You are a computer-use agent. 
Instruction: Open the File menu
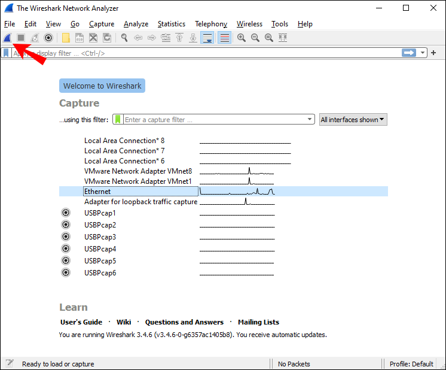tap(10, 24)
